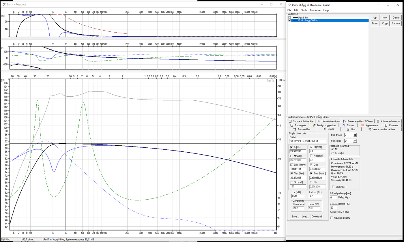The width and height of the screenshot is (404, 242).
Task: Click the Le [mH] input field
Action: coord(298,196)
